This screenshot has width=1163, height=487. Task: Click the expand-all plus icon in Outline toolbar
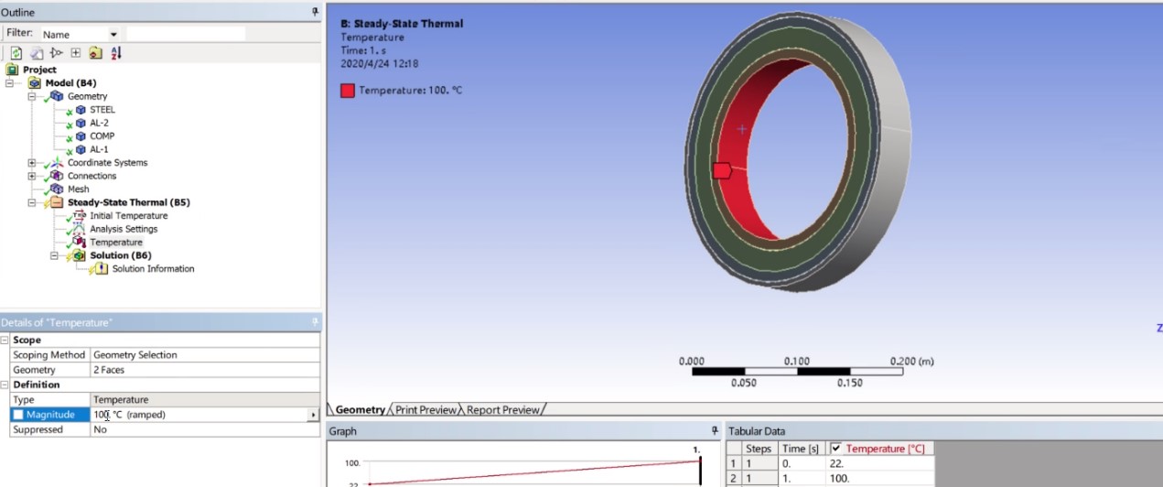(x=76, y=53)
